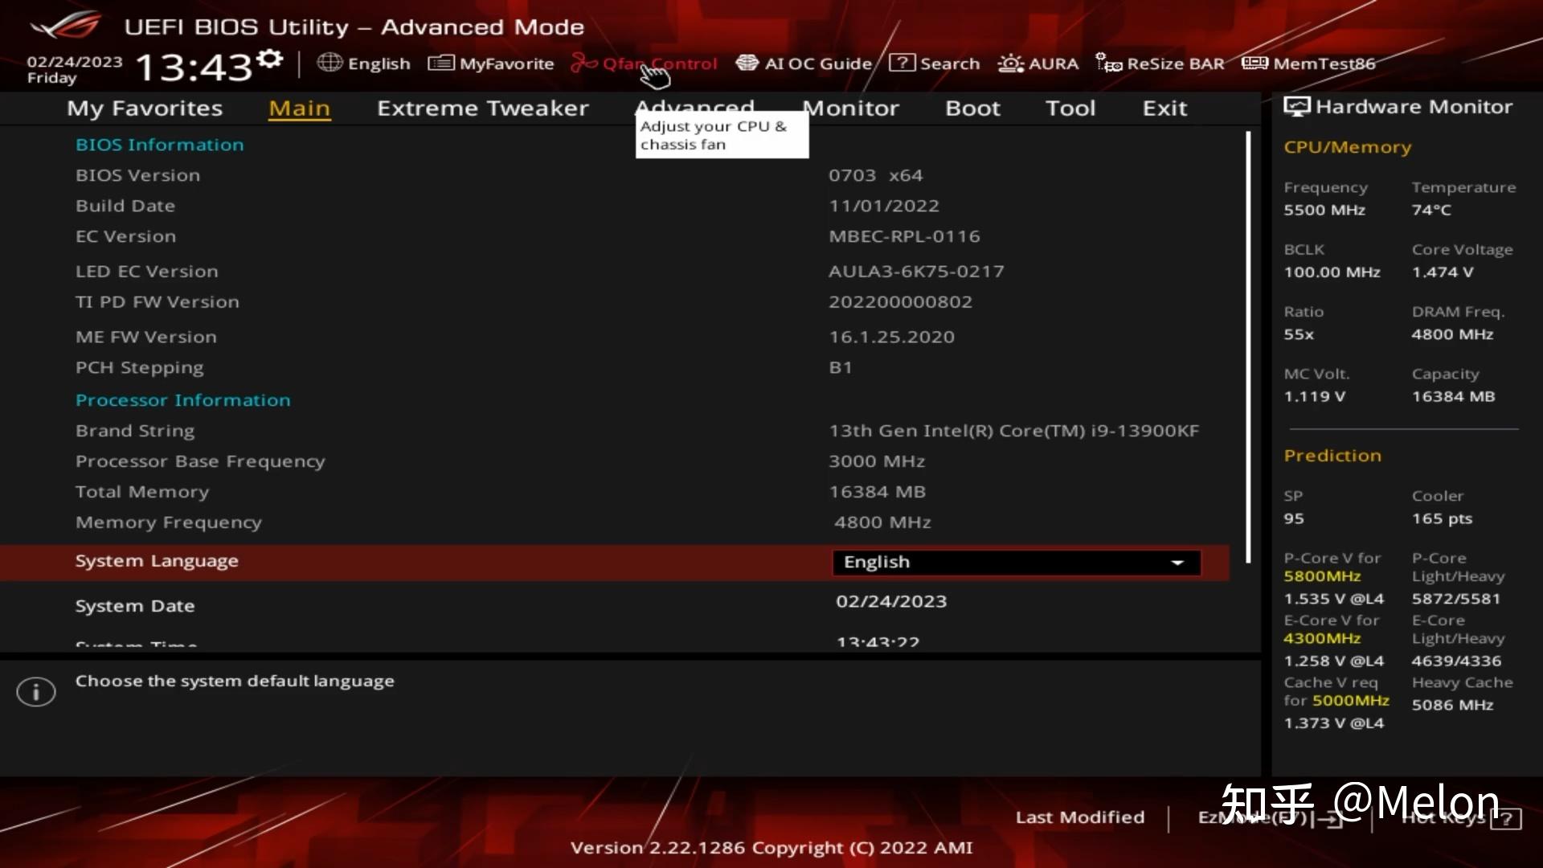
Task: Scroll down to view System Time
Action: click(x=136, y=643)
